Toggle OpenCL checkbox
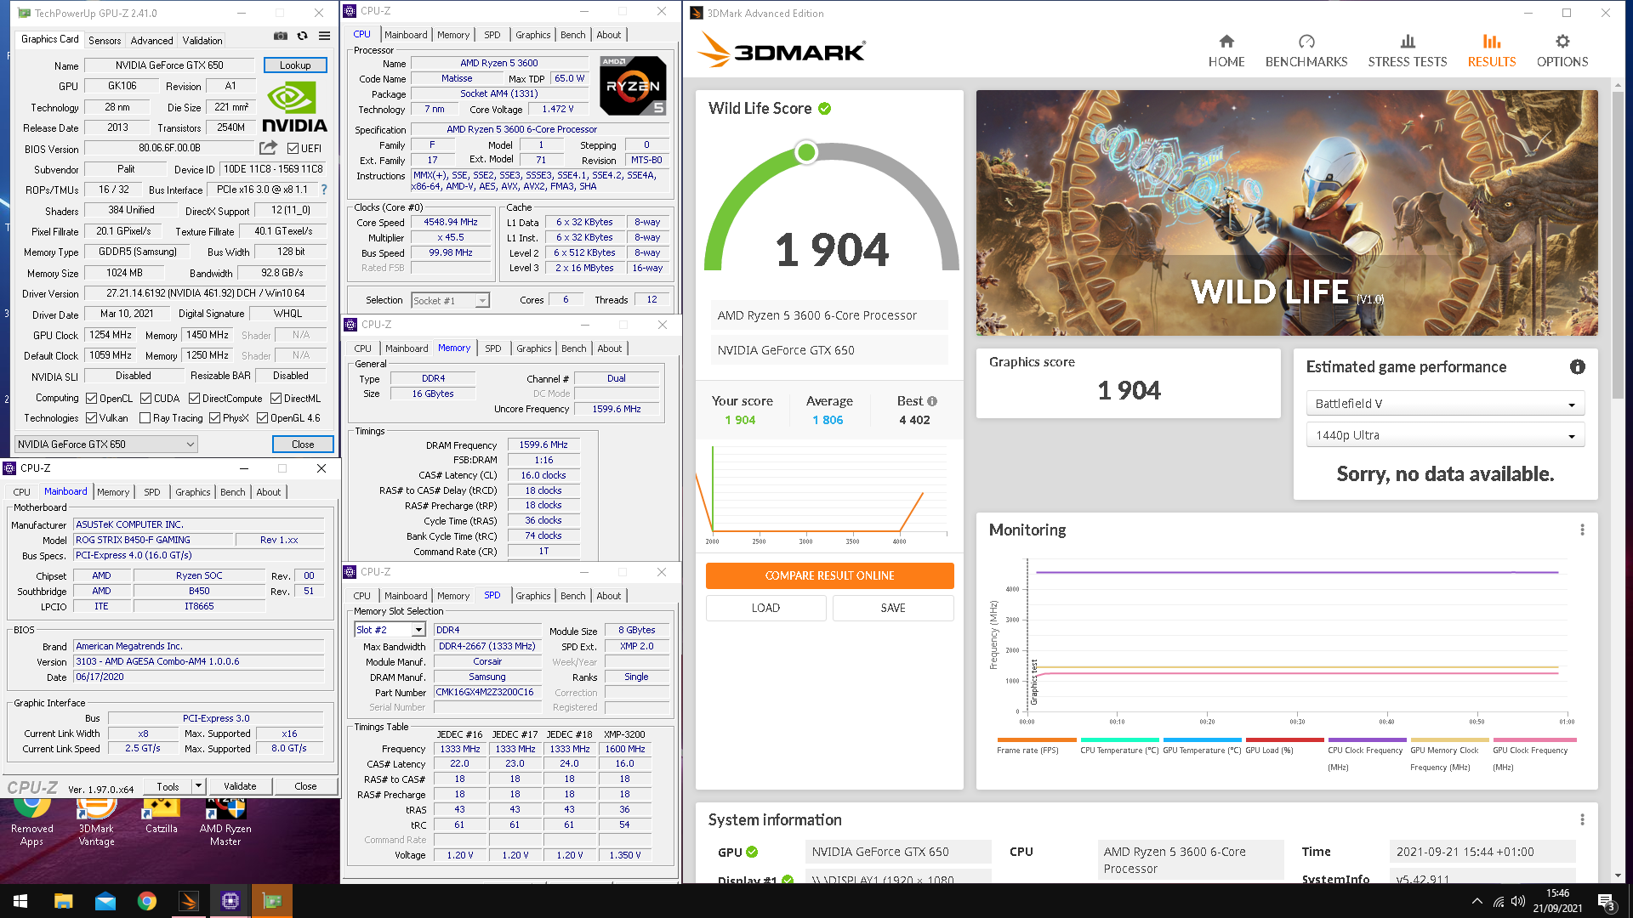1633x918 pixels. [x=91, y=398]
